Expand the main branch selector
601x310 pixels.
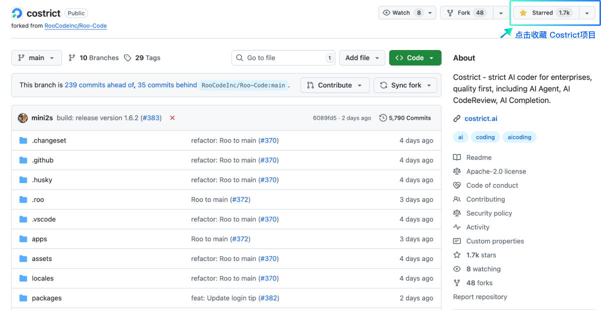[36, 58]
